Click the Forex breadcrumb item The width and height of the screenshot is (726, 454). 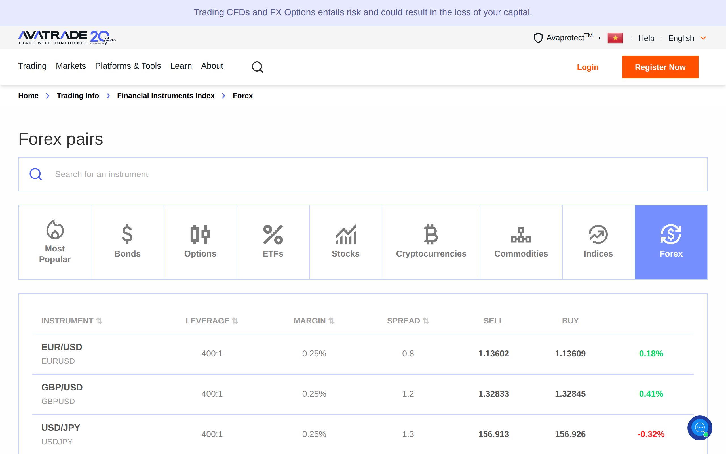243,96
